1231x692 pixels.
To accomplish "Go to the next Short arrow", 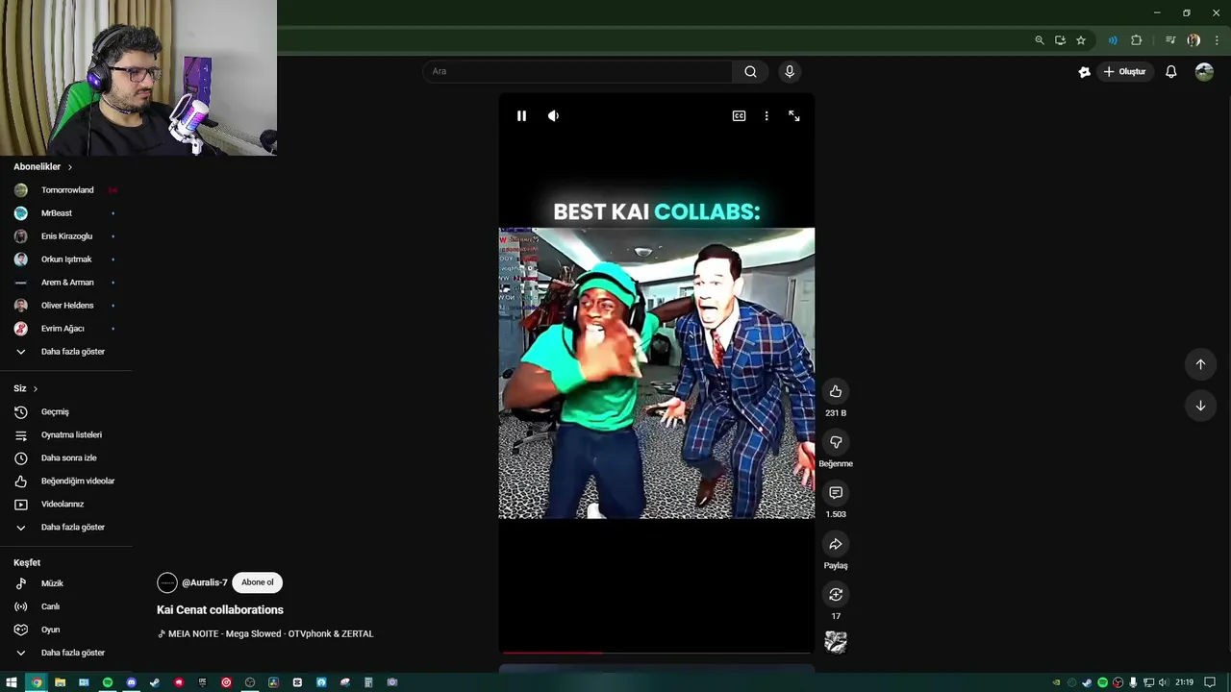I will point(1200,406).
